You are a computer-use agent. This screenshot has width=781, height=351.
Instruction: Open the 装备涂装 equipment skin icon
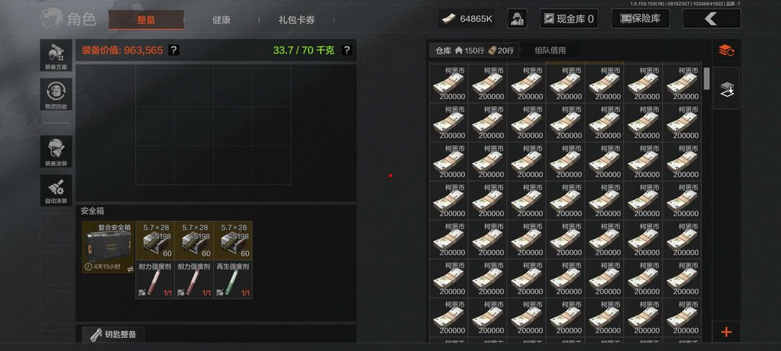(56, 152)
